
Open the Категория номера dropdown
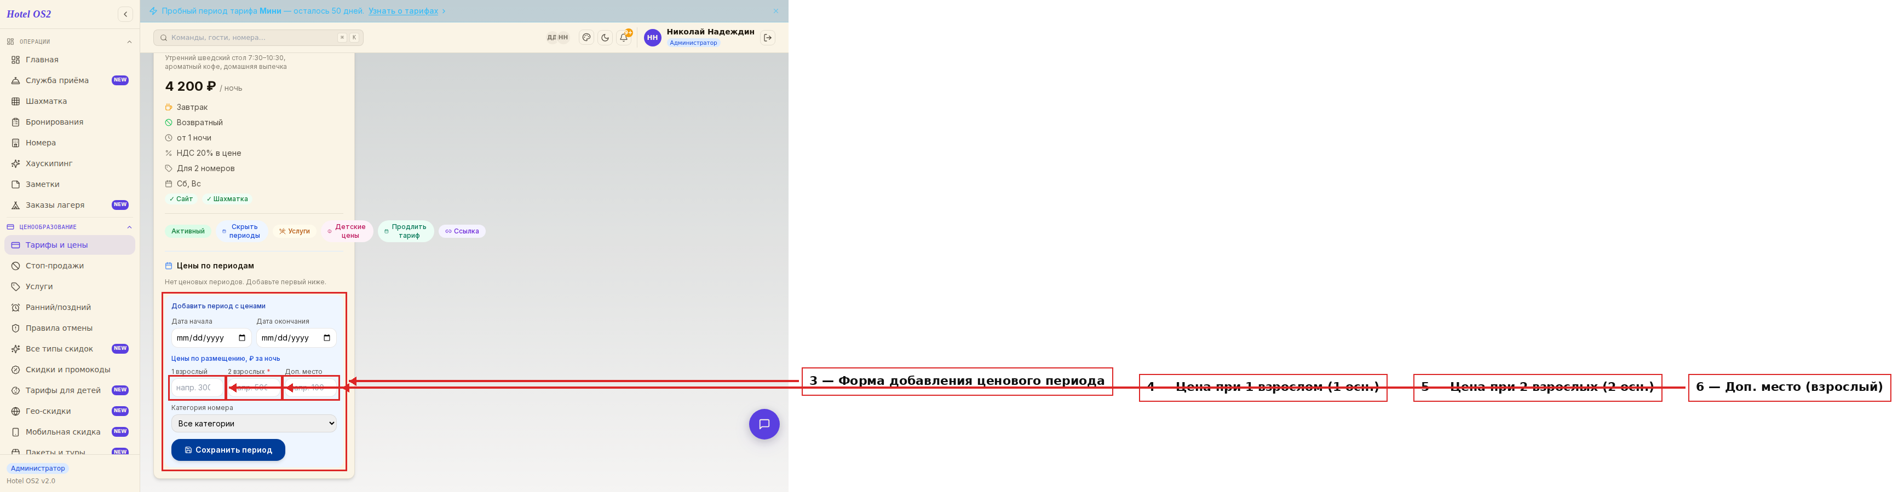pyautogui.click(x=254, y=424)
